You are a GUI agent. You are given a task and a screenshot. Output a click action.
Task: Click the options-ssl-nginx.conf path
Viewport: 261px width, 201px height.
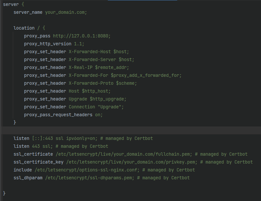coord(87,170)
